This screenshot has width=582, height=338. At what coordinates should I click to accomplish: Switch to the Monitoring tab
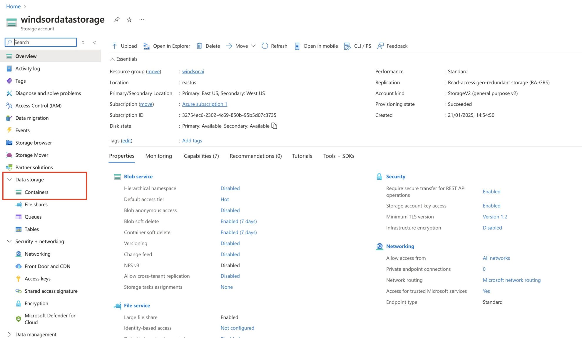point(158,156)
